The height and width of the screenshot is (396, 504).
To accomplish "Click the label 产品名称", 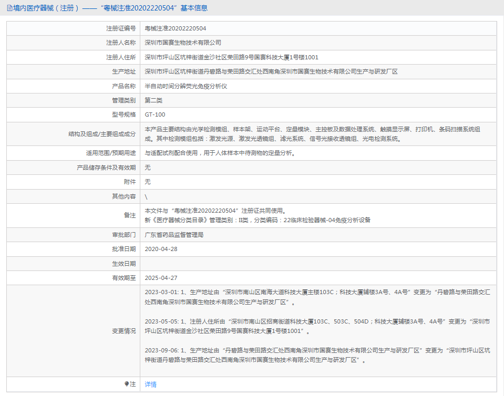I will click(x=124, y=86).
